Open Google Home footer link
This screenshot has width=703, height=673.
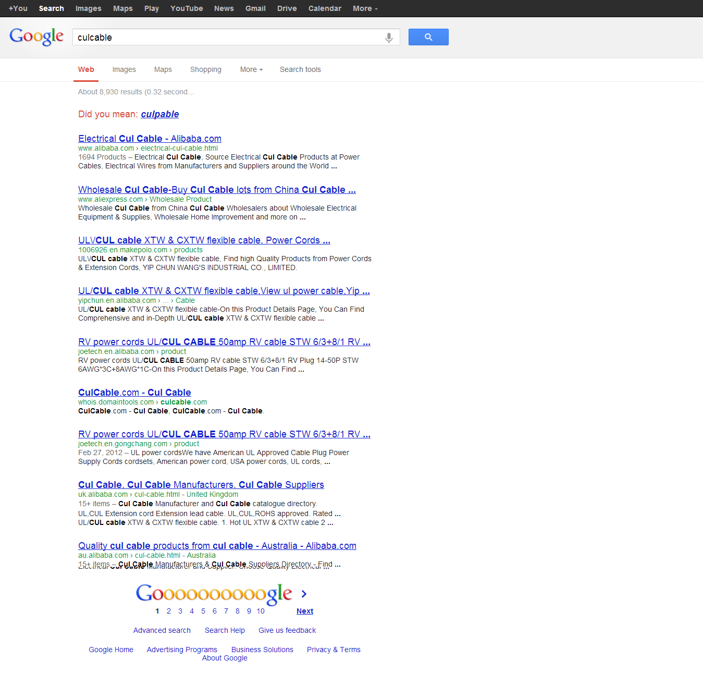point(111,650)
